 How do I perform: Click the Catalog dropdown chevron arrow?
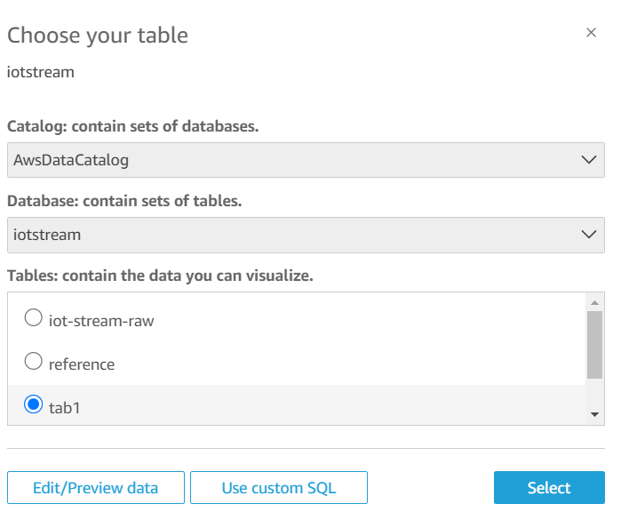(587, 160)
